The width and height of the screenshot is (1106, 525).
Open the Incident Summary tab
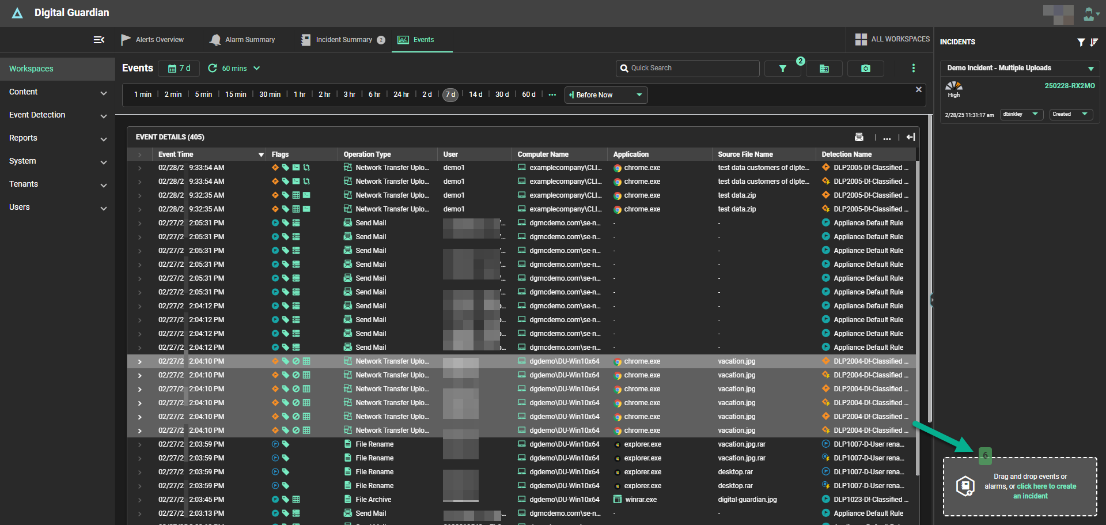coord(343,40)
